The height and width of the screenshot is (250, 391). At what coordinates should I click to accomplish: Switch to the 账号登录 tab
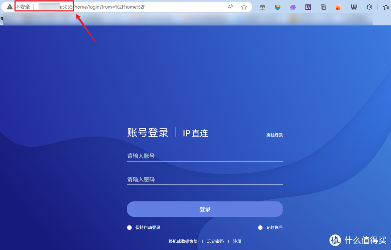[147, 133]
